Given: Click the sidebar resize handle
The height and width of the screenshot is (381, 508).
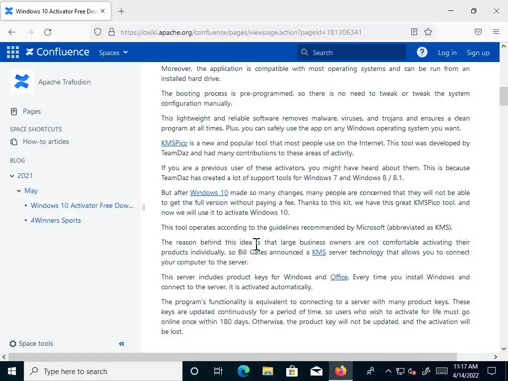Looking at the screenshot, I should point(143,207).
